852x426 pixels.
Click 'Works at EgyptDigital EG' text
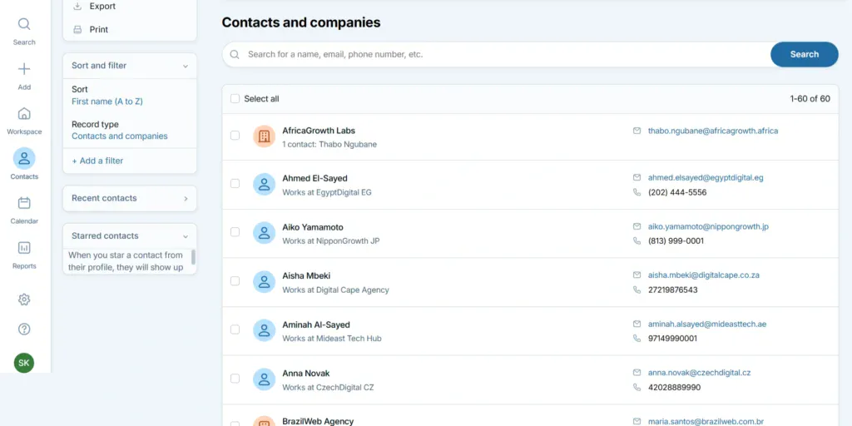pyautogui.click(x=326, y=192)
